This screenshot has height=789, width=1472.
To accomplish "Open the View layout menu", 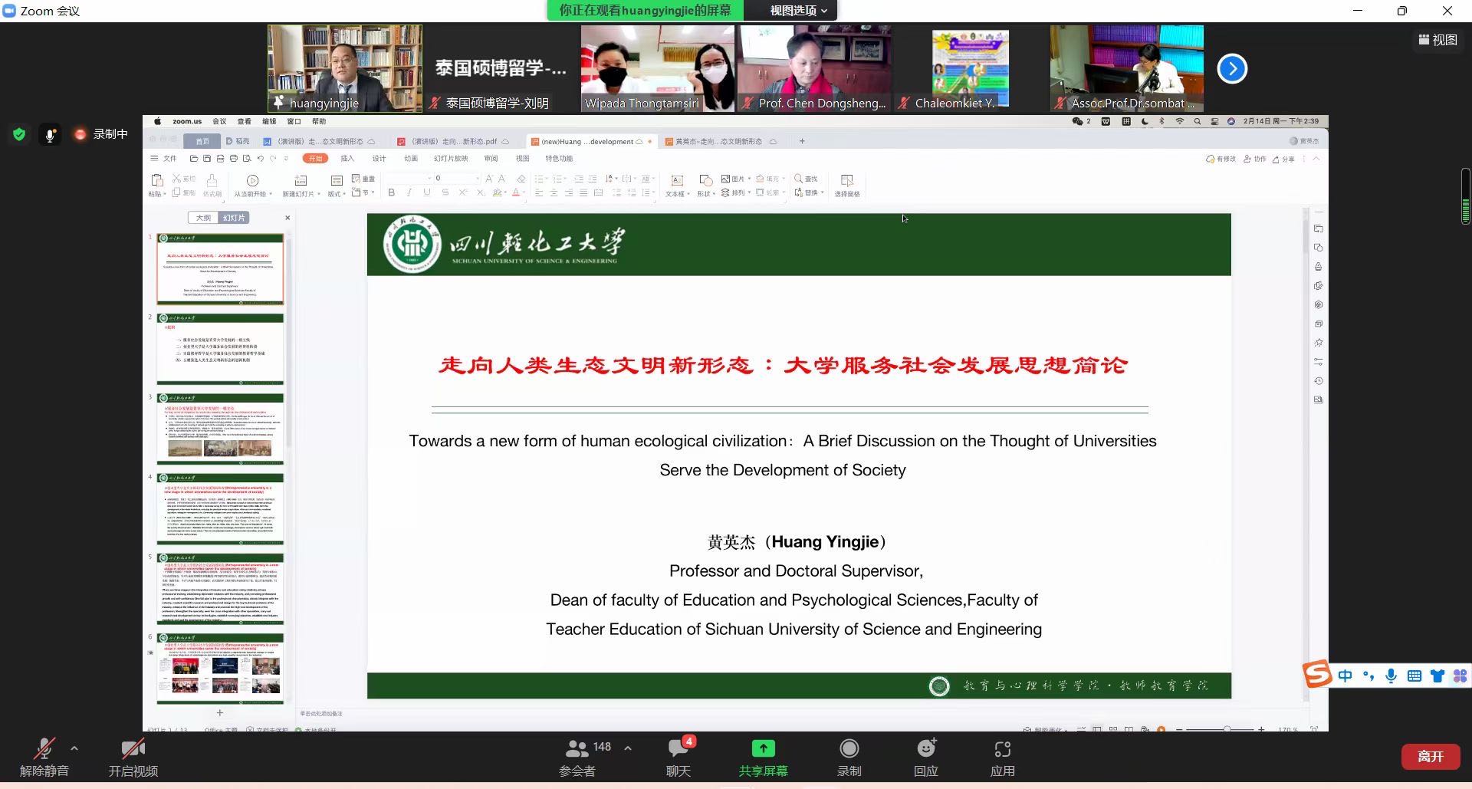I will [x=1437, y=40].
